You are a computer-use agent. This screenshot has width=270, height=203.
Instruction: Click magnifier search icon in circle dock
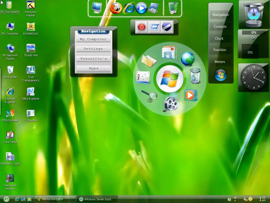click(x=149, y=96)
